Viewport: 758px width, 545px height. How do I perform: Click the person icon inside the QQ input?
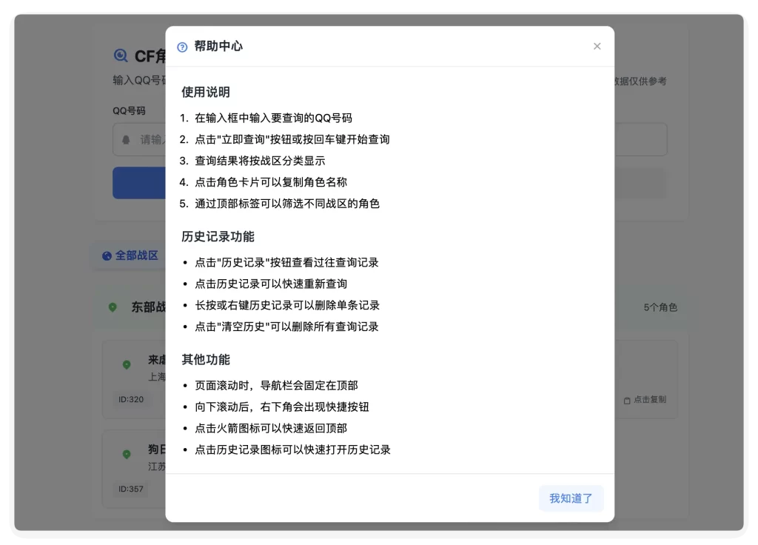point(124,139)
